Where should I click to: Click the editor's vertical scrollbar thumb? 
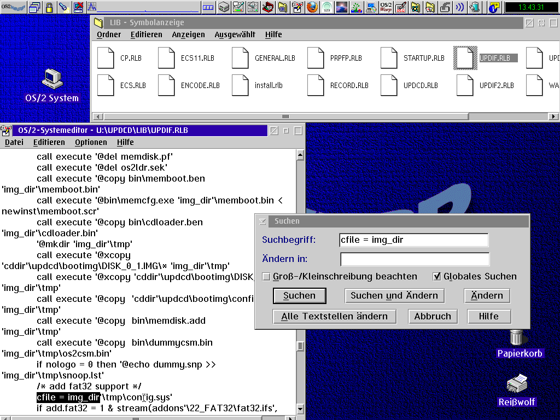coord(300,346)
